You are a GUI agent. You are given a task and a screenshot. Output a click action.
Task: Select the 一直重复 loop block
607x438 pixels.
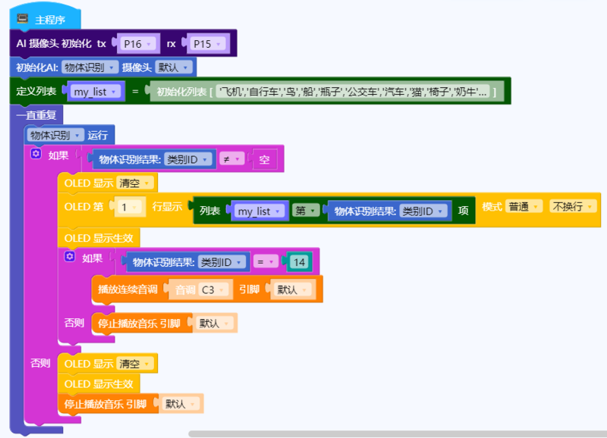pyautogui.click(x=36, y=115)
